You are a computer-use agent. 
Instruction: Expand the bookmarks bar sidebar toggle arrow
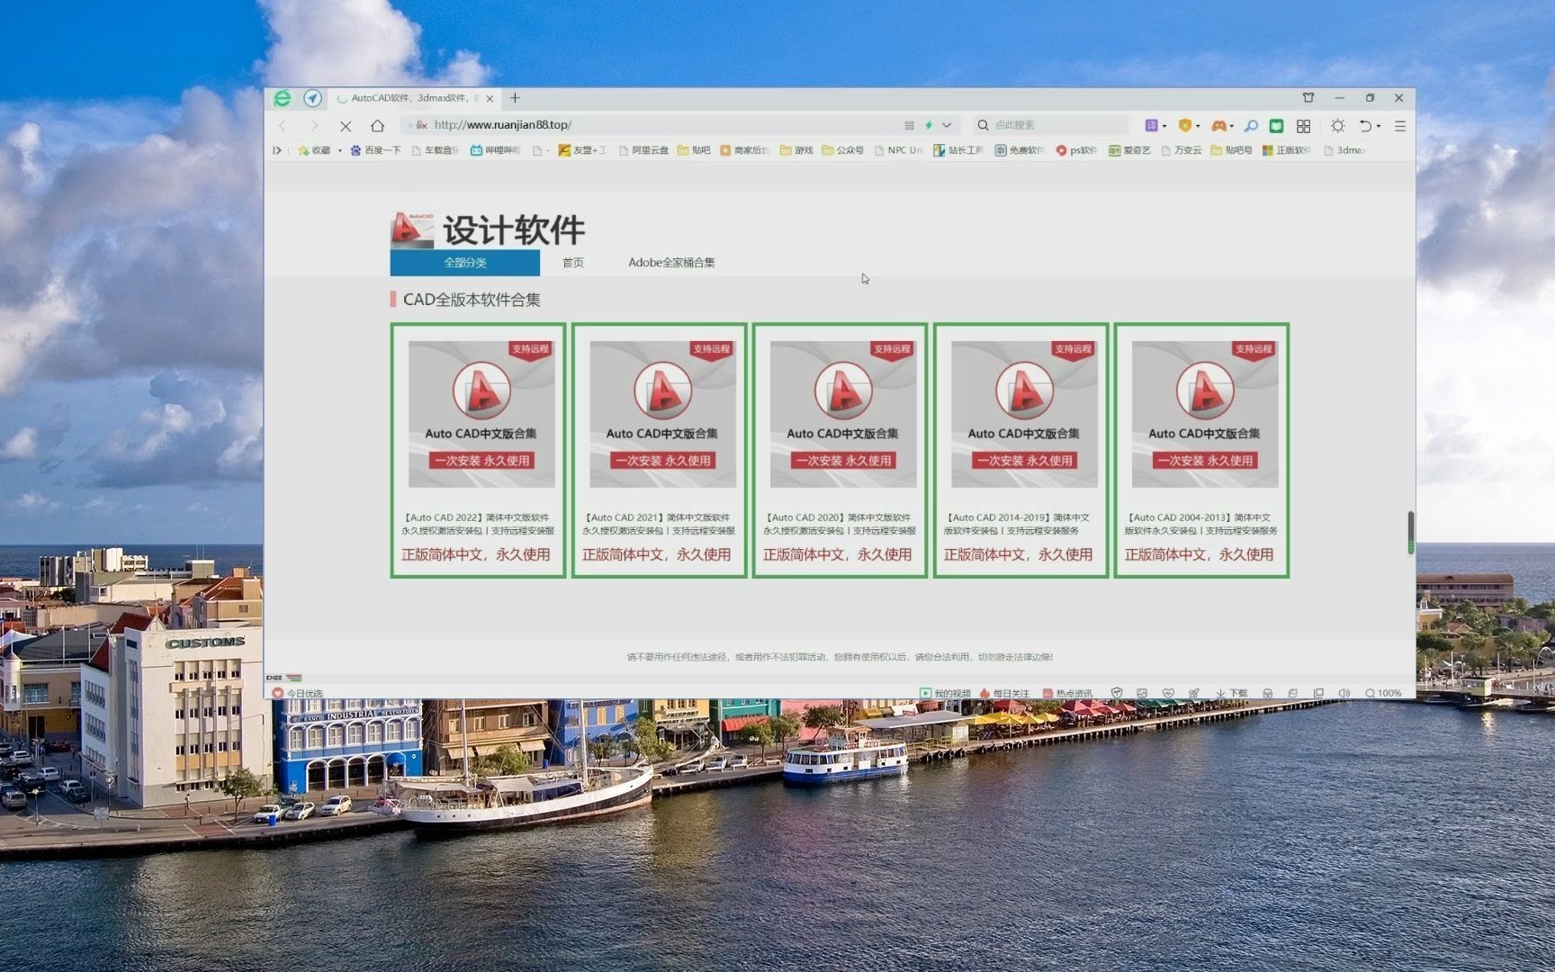tap(277, 150)
